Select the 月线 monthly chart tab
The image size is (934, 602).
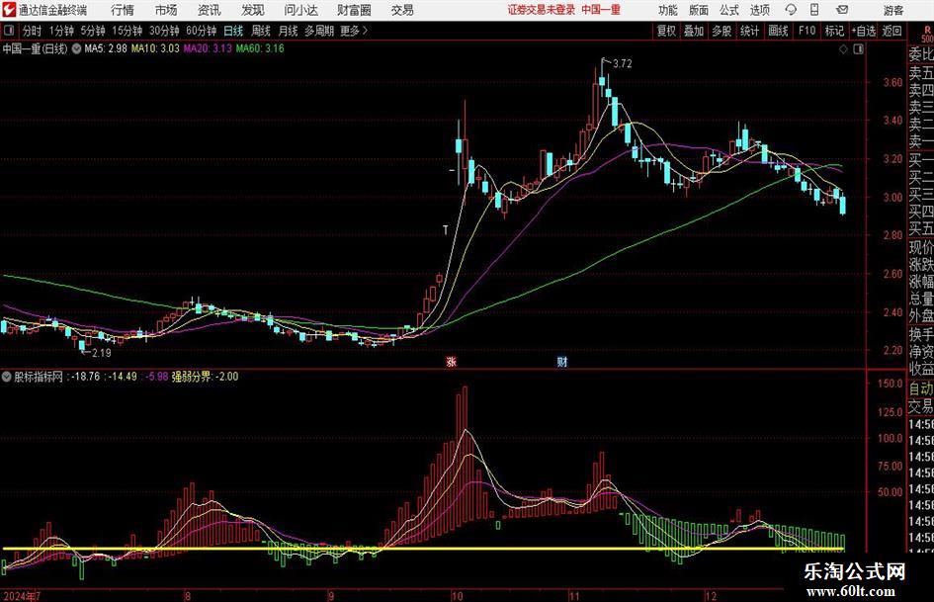[289, 31]
